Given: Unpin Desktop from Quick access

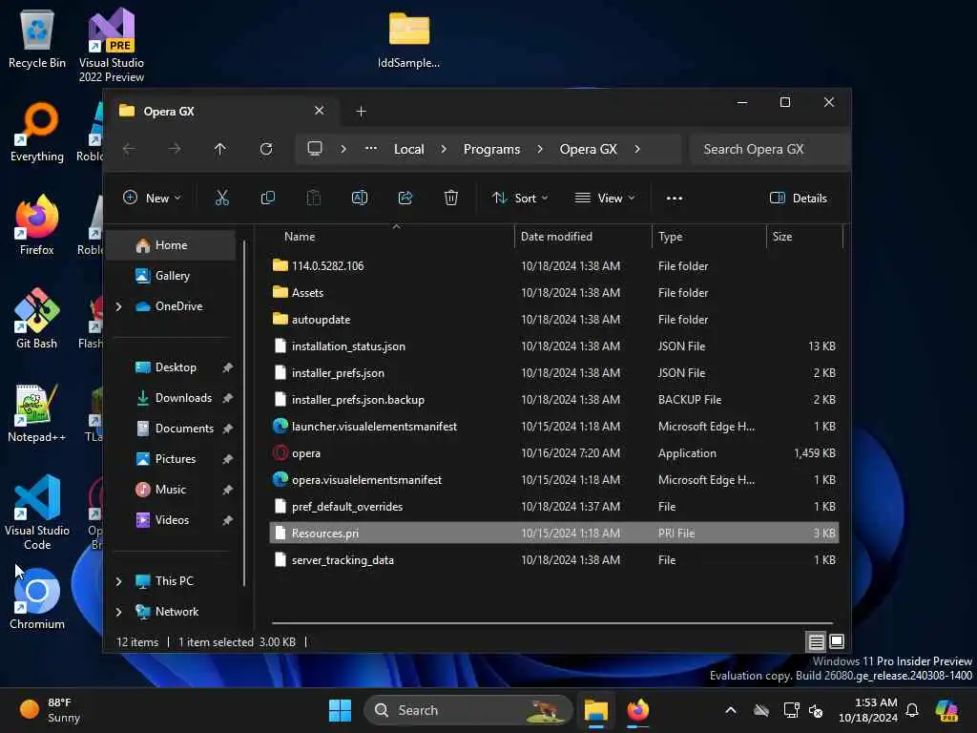Looking at the screenshot, I should point(227,367).
